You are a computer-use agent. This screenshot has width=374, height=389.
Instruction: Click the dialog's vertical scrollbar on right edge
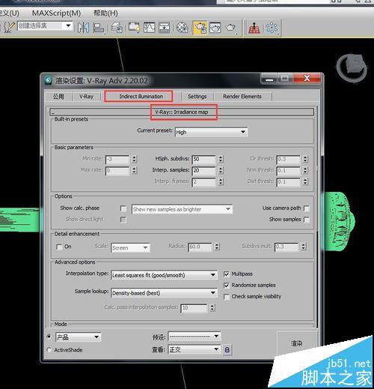317,217
